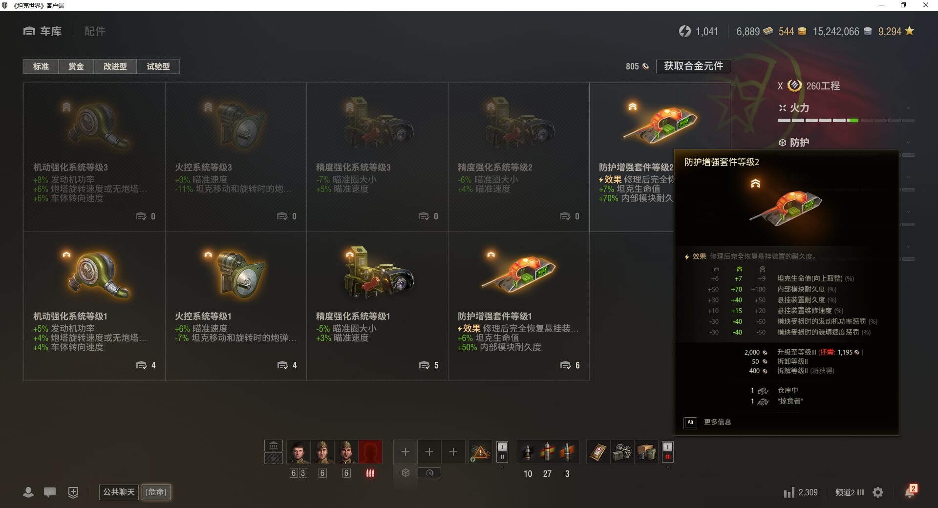Open settings gear in bottom bar
The image size is (938, 508).
point(878,492)
